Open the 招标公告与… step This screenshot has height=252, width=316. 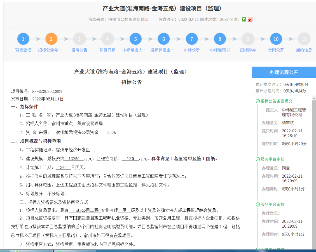50,50
